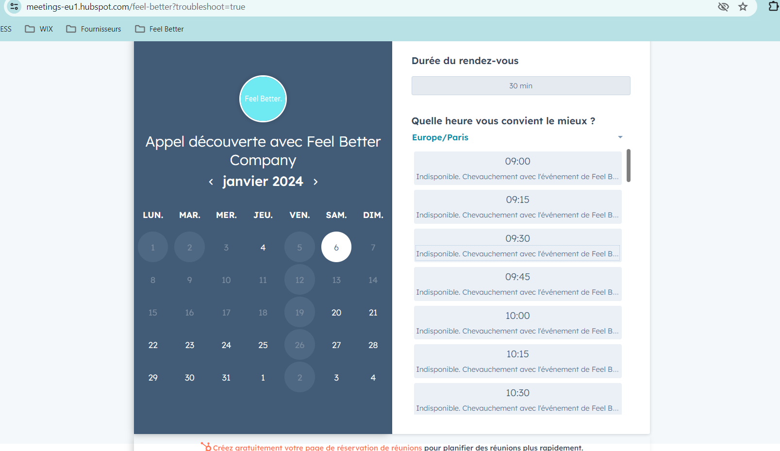780x451 pixels.
Task: Select Saturday 20 January on calendar
Action: 336,312
